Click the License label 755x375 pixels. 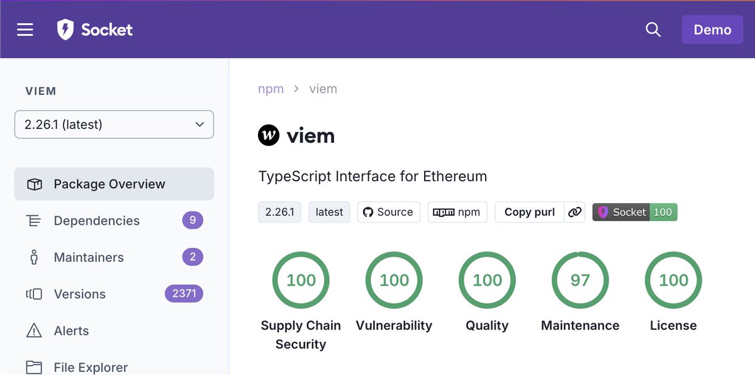[x=673, y=325]
